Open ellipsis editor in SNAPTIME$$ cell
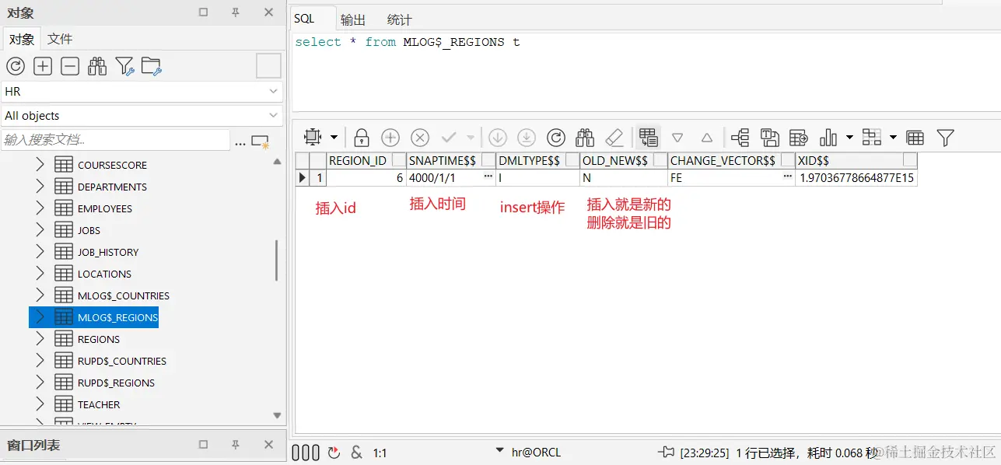This screenshot has height=465, width=1001. (x=488, y=177)
